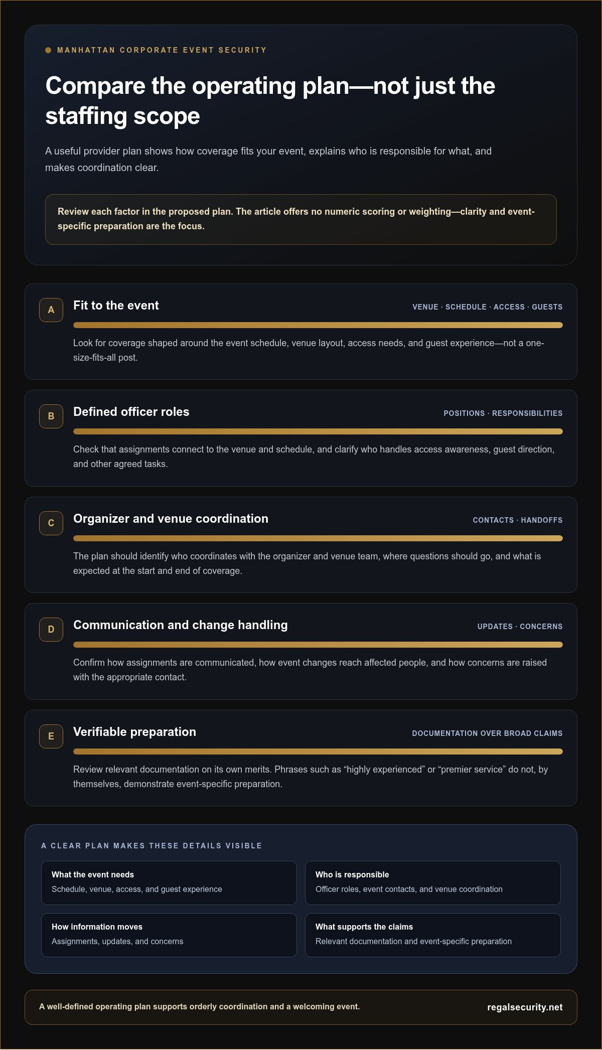Open the What supports the claims card
The image size is (602, 1050).
433,935
